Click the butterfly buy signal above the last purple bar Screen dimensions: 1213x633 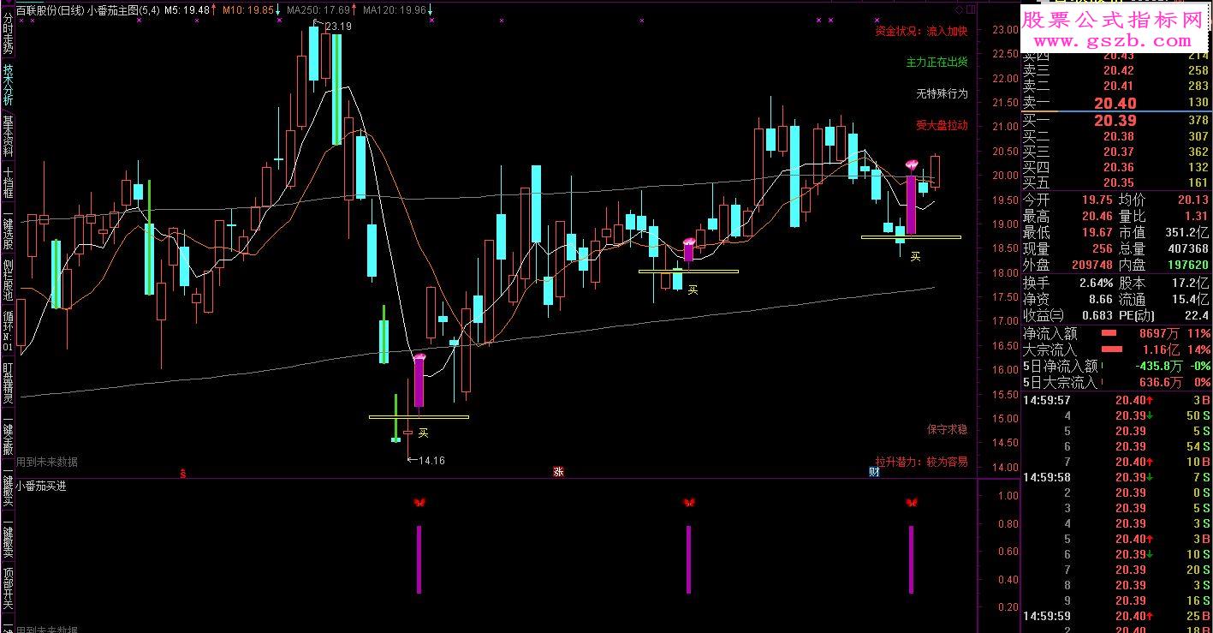[x=911, y=503]
